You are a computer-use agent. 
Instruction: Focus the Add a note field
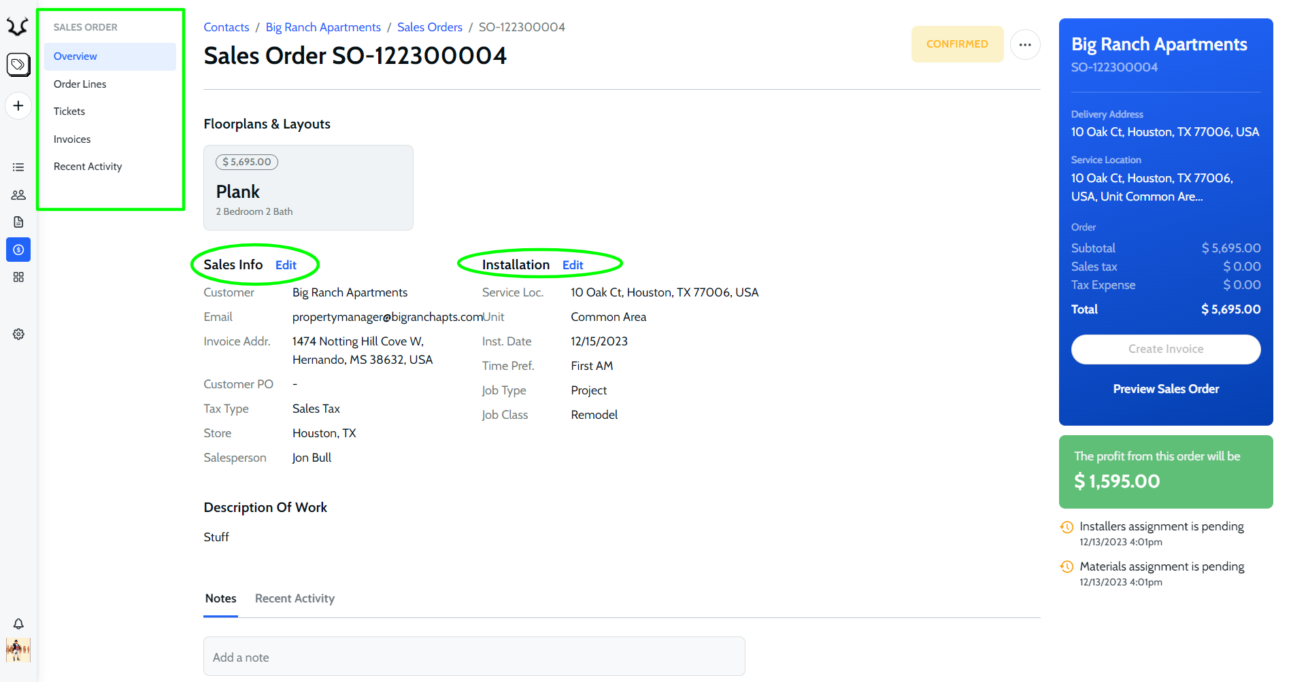click(474, 657)
